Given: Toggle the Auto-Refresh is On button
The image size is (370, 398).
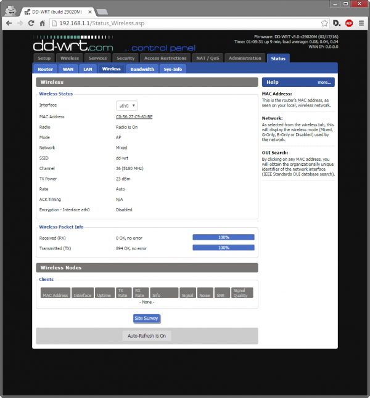Looking at the screenshot, I should pyautogui.click(x=147, y=336).
